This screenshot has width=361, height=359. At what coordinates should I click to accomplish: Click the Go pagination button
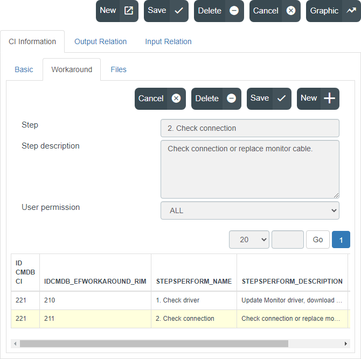pos(318,240)
